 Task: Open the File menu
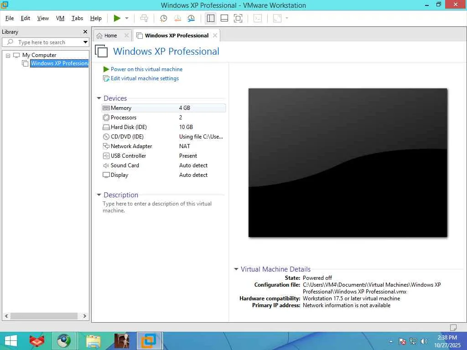click(x=10, y=18)
